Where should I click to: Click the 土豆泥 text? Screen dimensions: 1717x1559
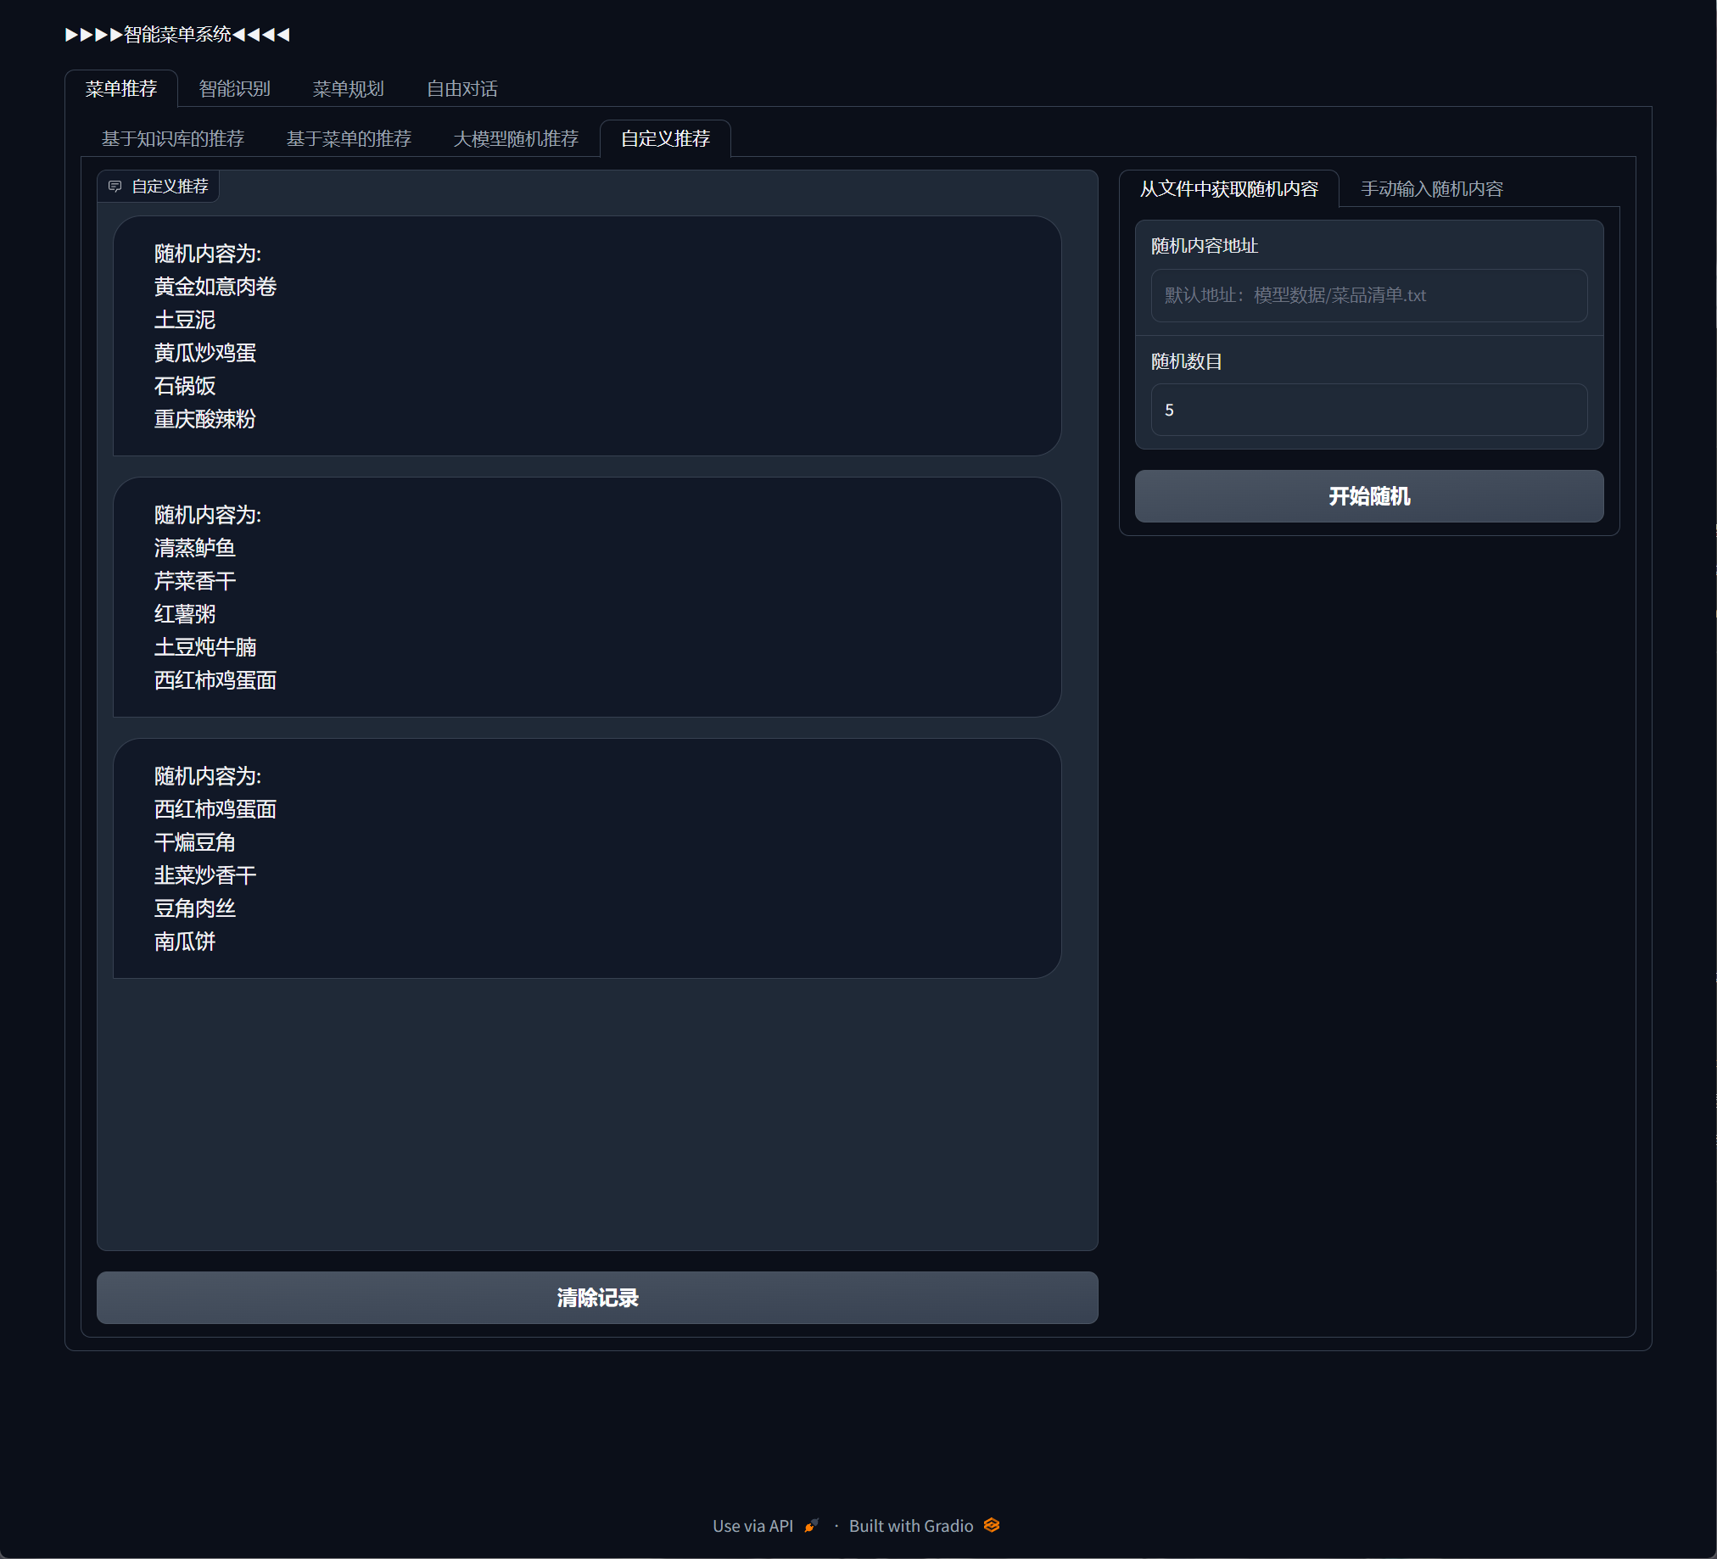pos(185,320)
